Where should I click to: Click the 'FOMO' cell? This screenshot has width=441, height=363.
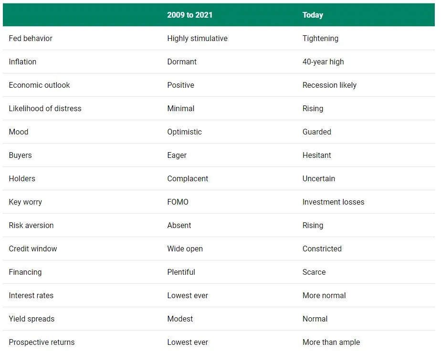(178, 202)
